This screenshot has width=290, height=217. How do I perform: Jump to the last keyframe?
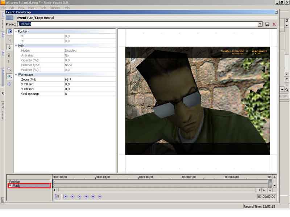86,196
